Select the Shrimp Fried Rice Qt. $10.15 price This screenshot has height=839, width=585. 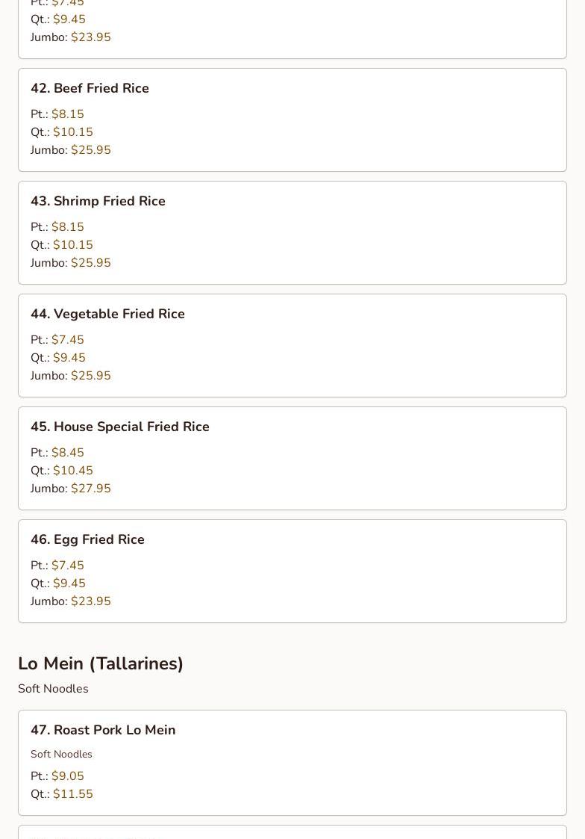pyautogui.click(x=72, y=244)
